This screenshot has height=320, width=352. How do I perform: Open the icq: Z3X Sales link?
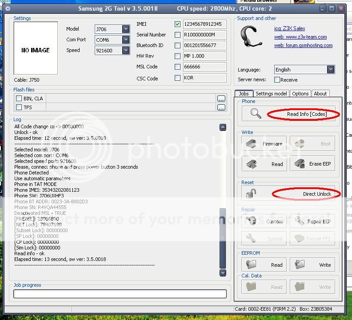coord(290,28)
